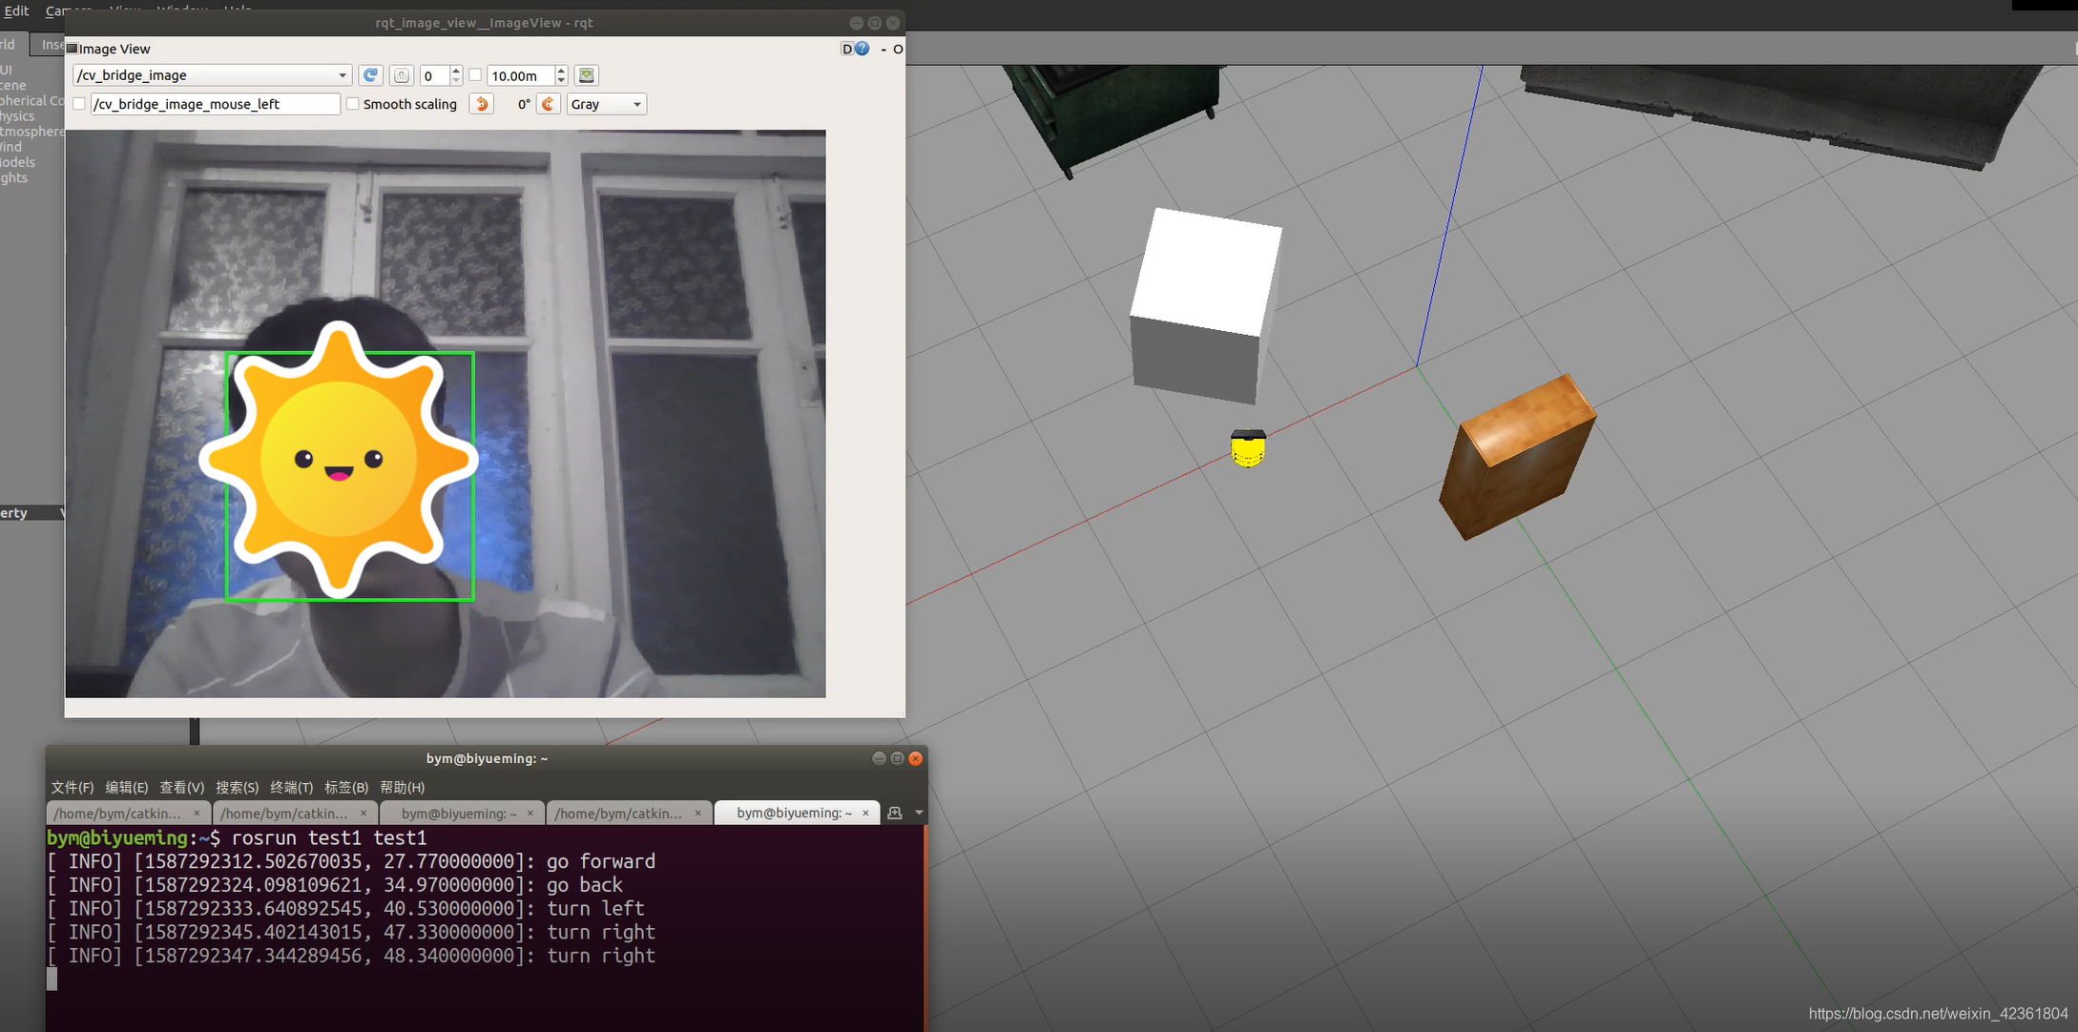Click the zoom 1:1 icon button
This screenshot has height=1032, width=2078.
click(x=402, y=75)
